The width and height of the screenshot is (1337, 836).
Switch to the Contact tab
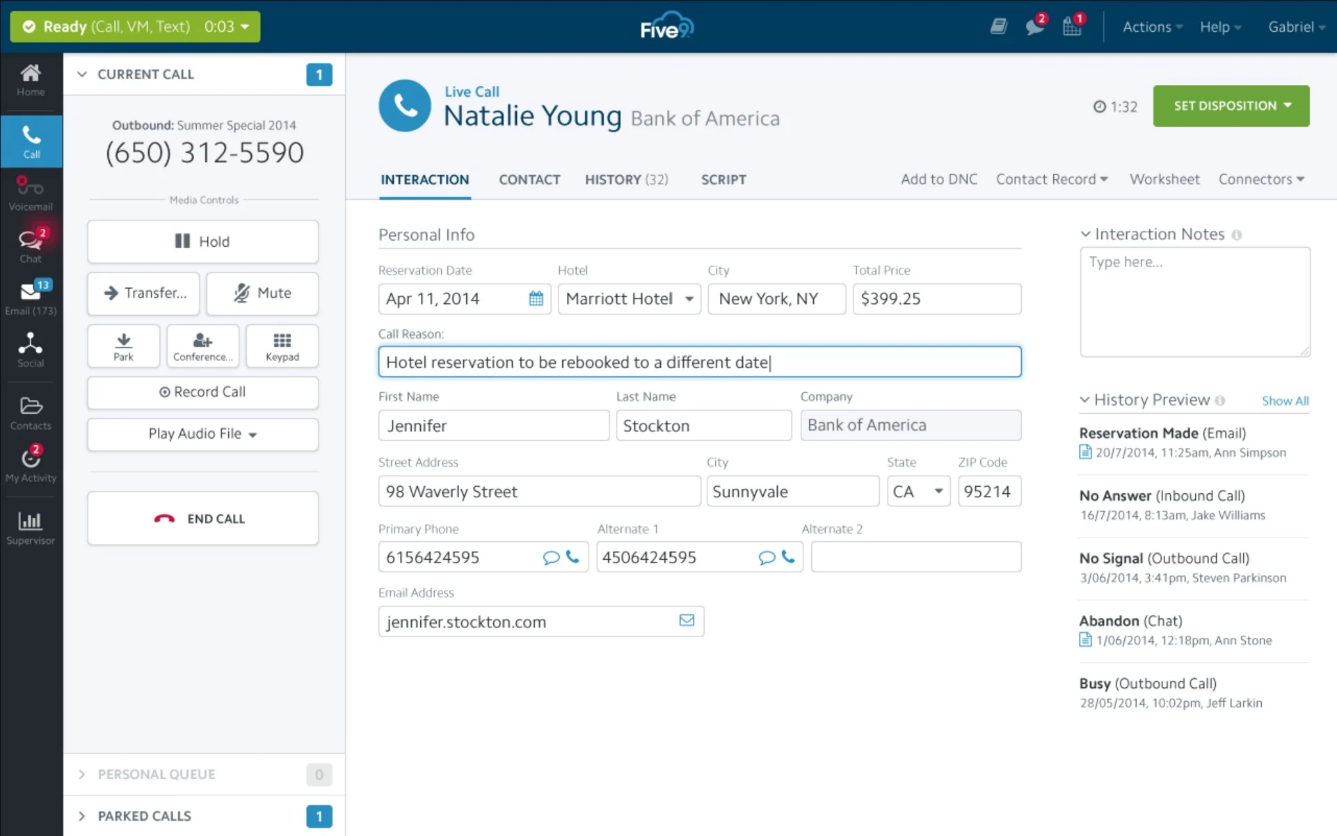pyautogui.click(x=529, y=179)
